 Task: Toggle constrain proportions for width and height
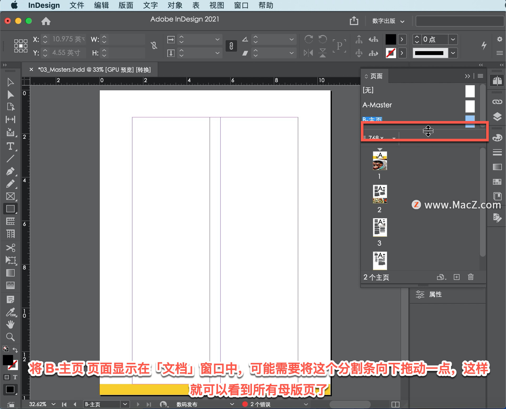tap(154, 46)
